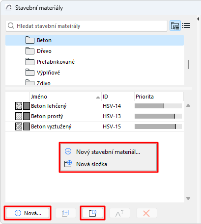This screenshot has height=224, width=201.
Task: Click the Výplňové folder icon
Action: click(x=30, y=73)
